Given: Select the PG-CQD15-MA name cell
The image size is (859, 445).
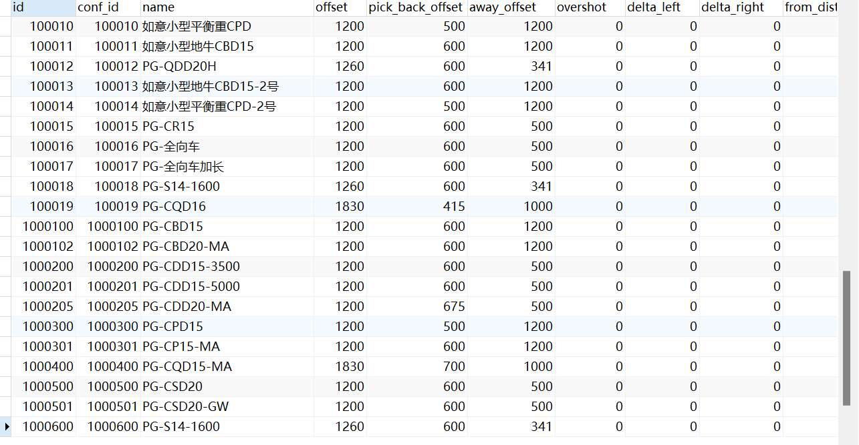Looking at the screenshot, I should [x=227, y=366].
